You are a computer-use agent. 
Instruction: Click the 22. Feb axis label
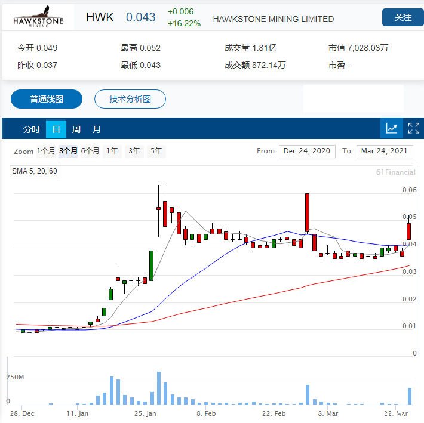(274, 413)
